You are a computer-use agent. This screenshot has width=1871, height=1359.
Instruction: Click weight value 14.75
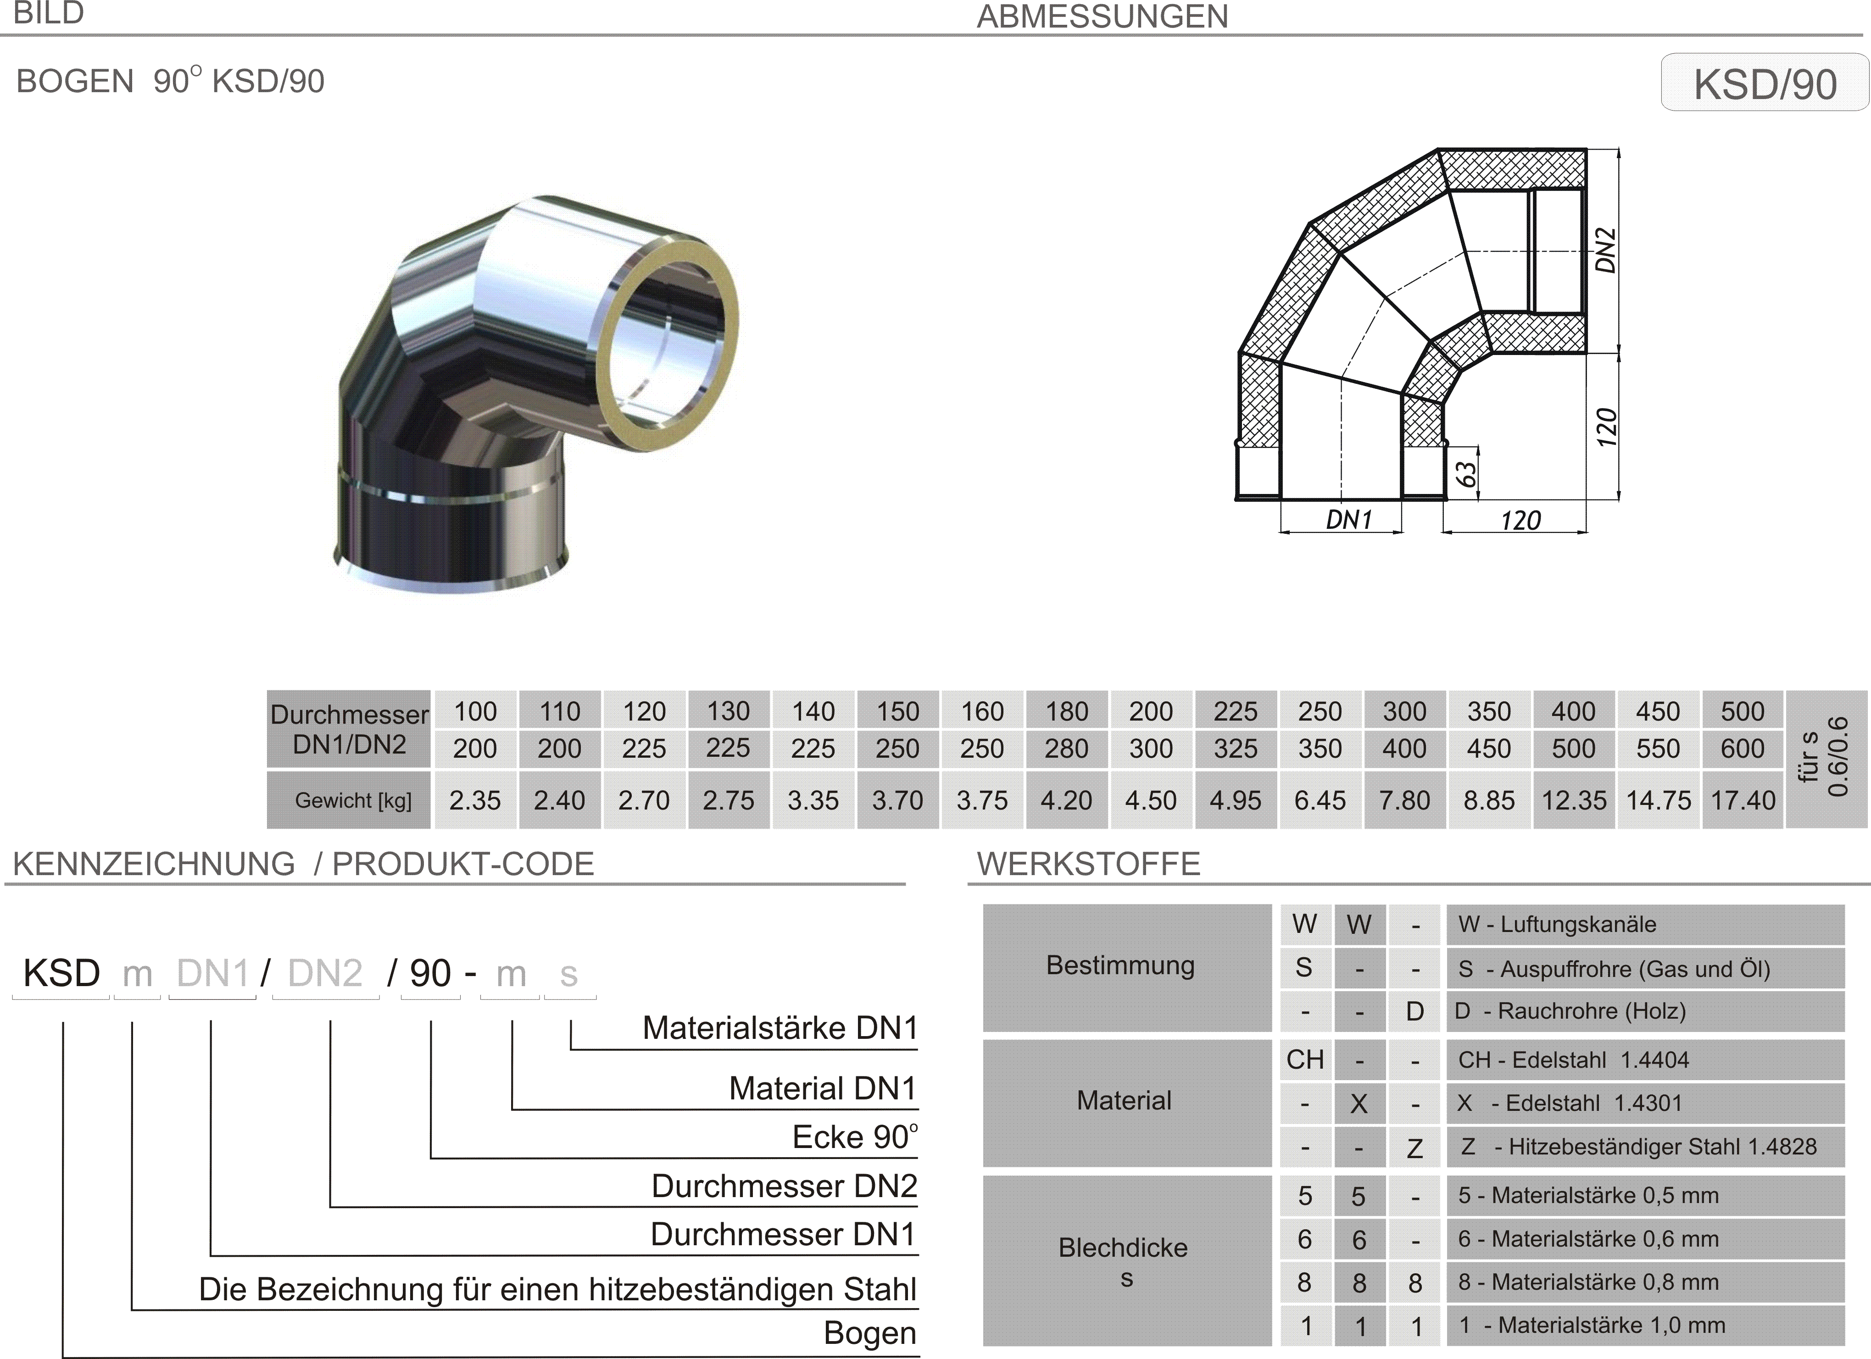pos(1658,800)
